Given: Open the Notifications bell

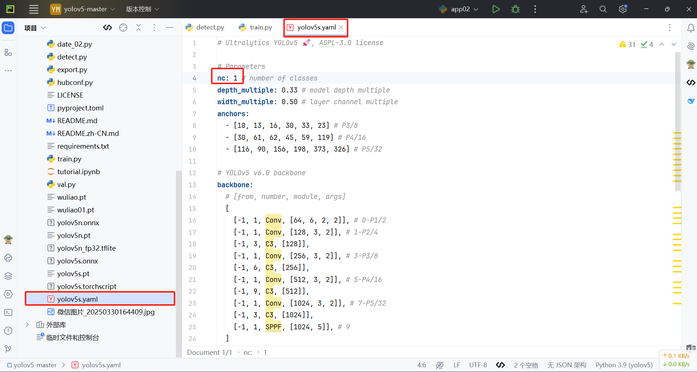Looking at the screenshot, I should point(691,28).
